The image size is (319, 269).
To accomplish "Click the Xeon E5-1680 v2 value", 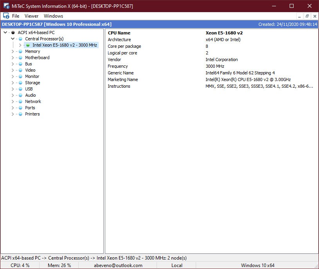I will point(224,33).
